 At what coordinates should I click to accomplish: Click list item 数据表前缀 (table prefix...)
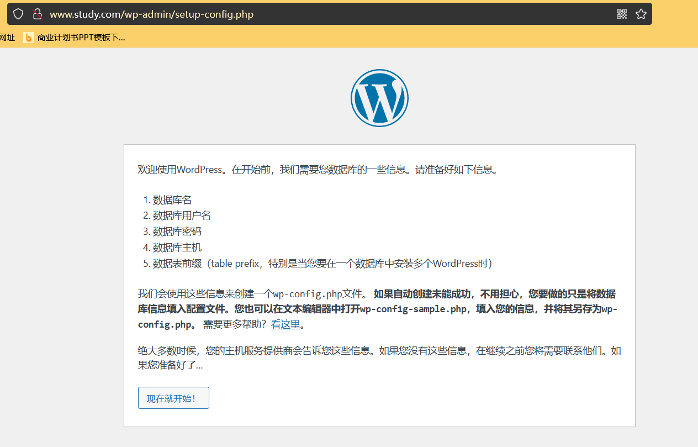coord(322,264)
